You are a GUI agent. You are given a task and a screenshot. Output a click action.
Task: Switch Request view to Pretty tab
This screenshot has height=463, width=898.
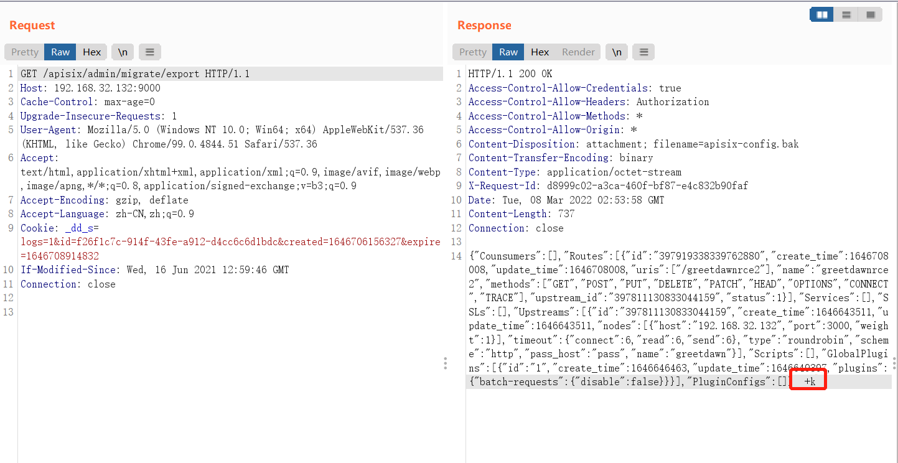pos(25,52)
